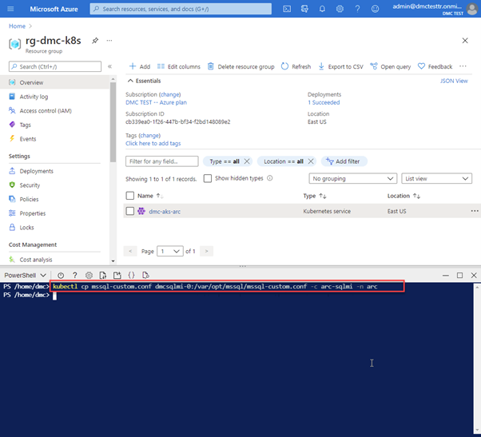Open 1 Succeeded deployments link

click(x=324, y=102)
